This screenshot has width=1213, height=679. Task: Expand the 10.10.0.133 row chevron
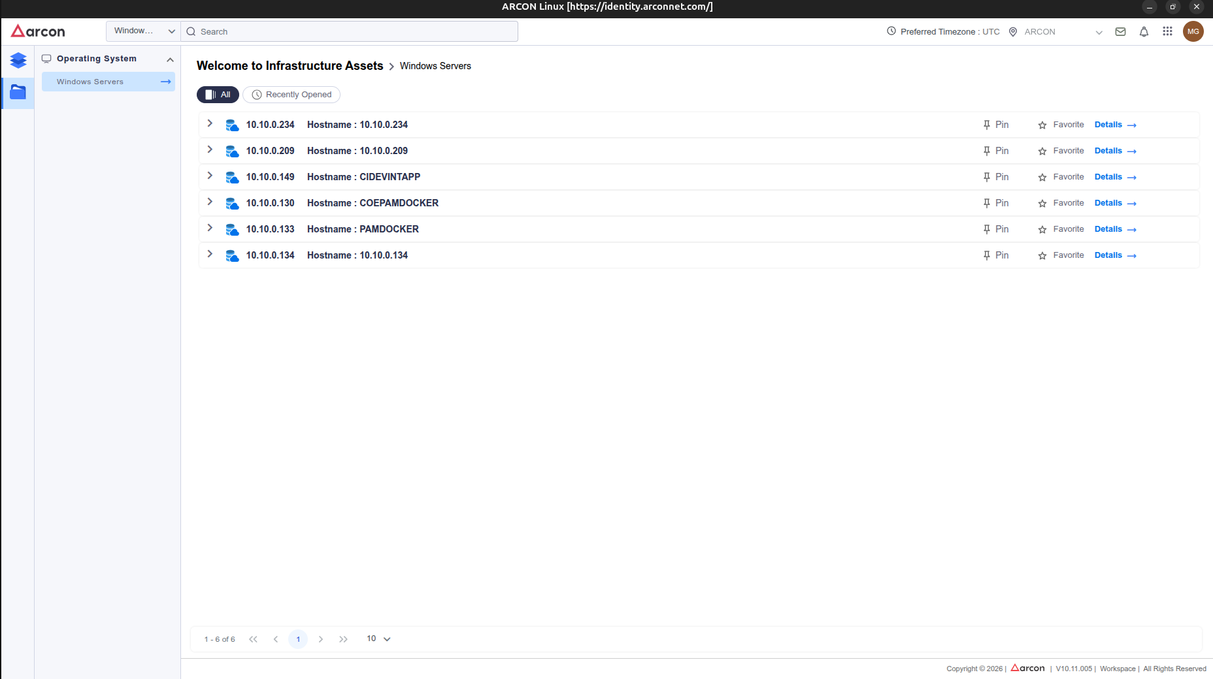tap(210, 228)
